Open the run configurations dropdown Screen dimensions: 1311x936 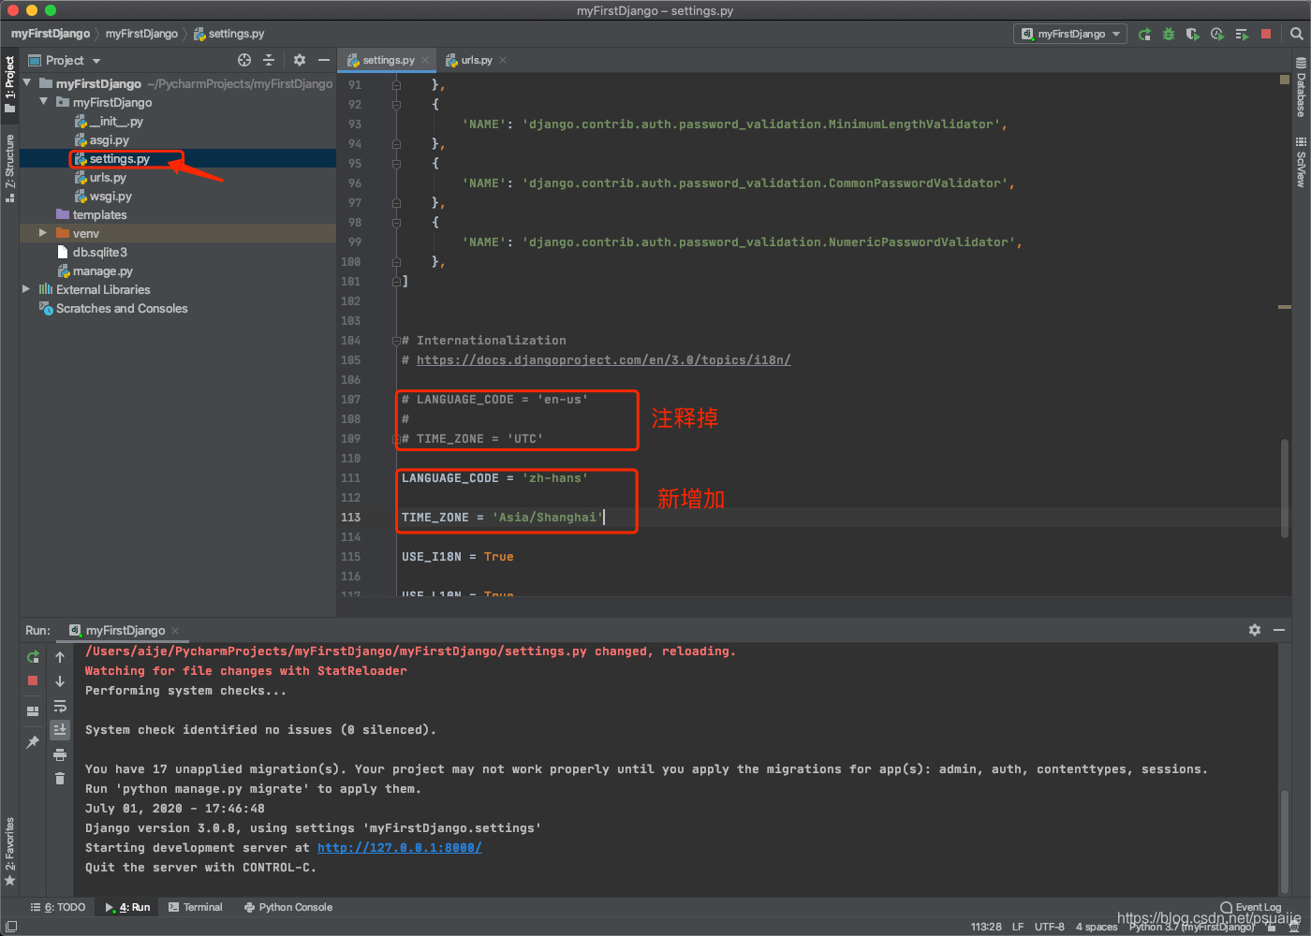[1069, 33]
